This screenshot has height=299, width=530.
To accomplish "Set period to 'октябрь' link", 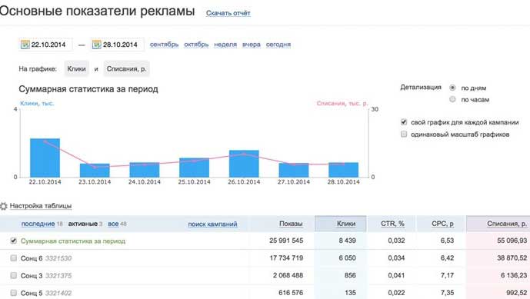I will [196, 45].
